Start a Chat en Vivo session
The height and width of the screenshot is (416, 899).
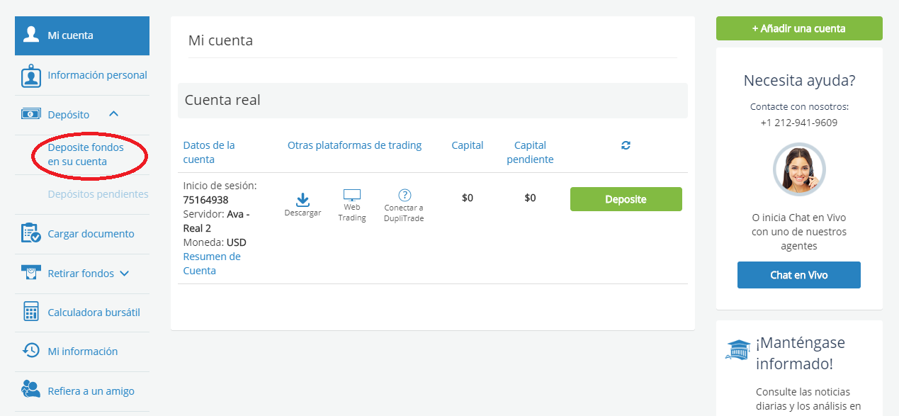tap(798, 275)
